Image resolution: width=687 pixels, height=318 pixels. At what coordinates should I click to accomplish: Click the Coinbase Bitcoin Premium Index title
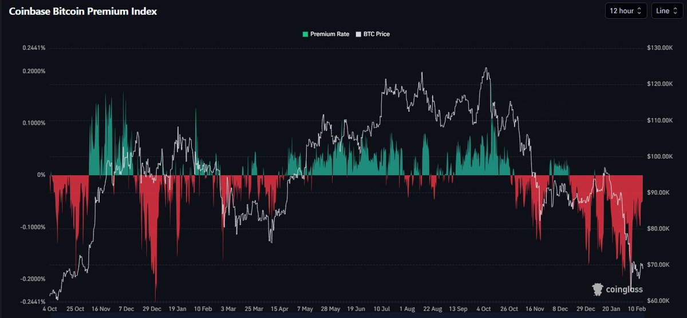click(x=83, y=11)
